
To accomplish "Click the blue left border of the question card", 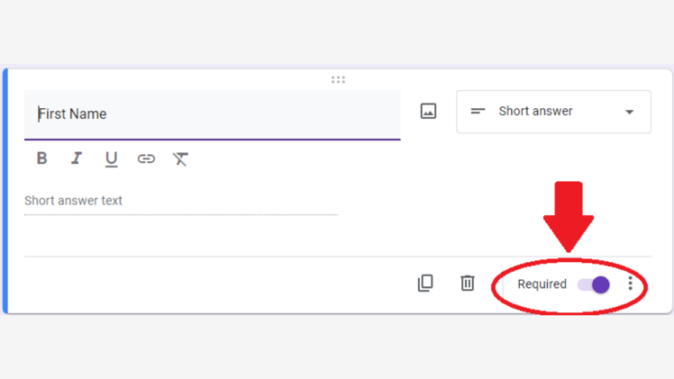I will click(x=5, y=191).
